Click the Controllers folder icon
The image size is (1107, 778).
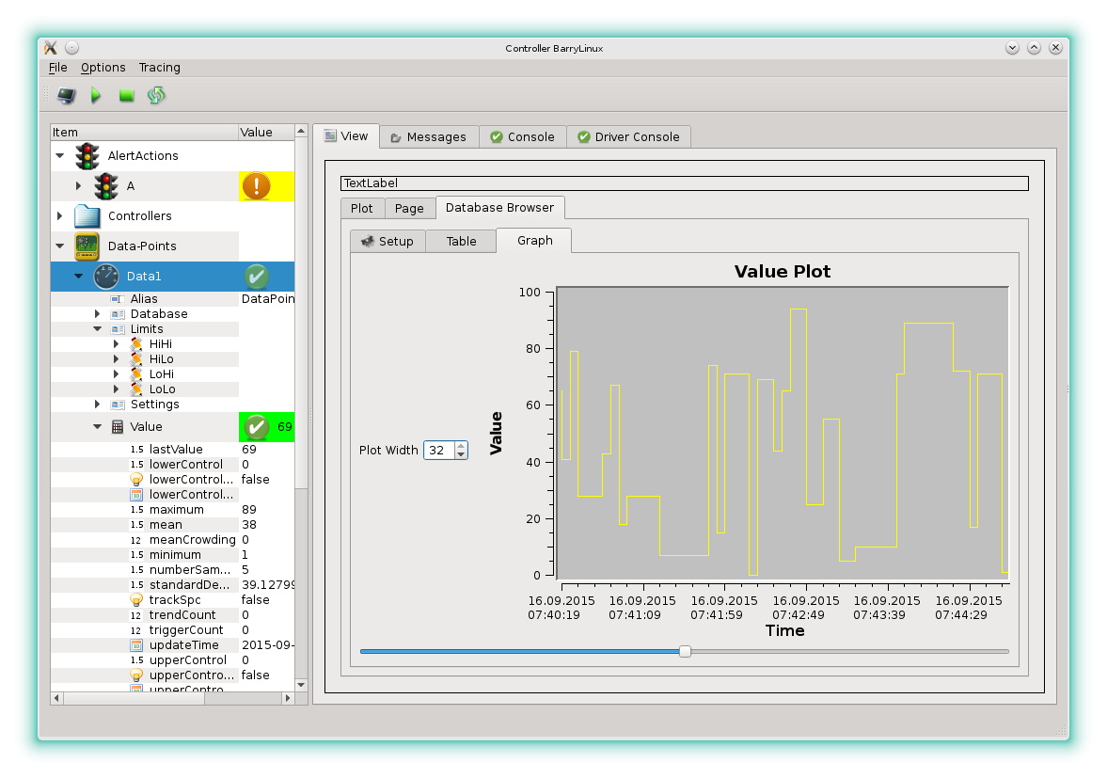click(x=87, y=216)
